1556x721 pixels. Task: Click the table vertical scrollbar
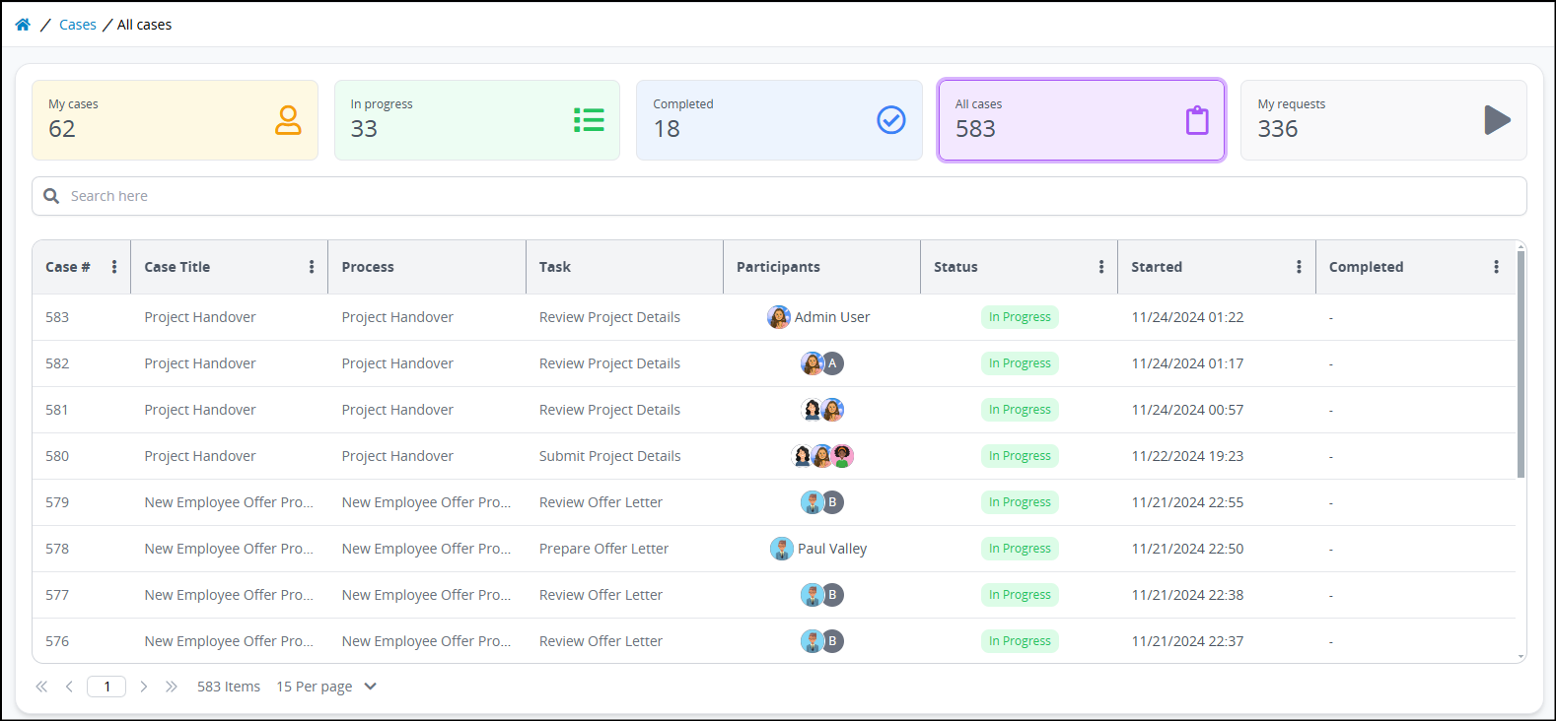point(1521,364)
